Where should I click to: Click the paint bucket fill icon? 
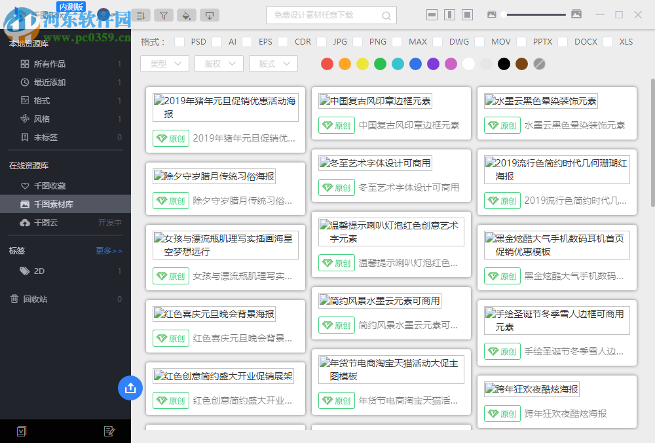click(187, 14)
